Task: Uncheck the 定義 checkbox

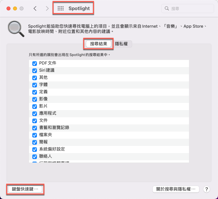Action: point(35,92)
